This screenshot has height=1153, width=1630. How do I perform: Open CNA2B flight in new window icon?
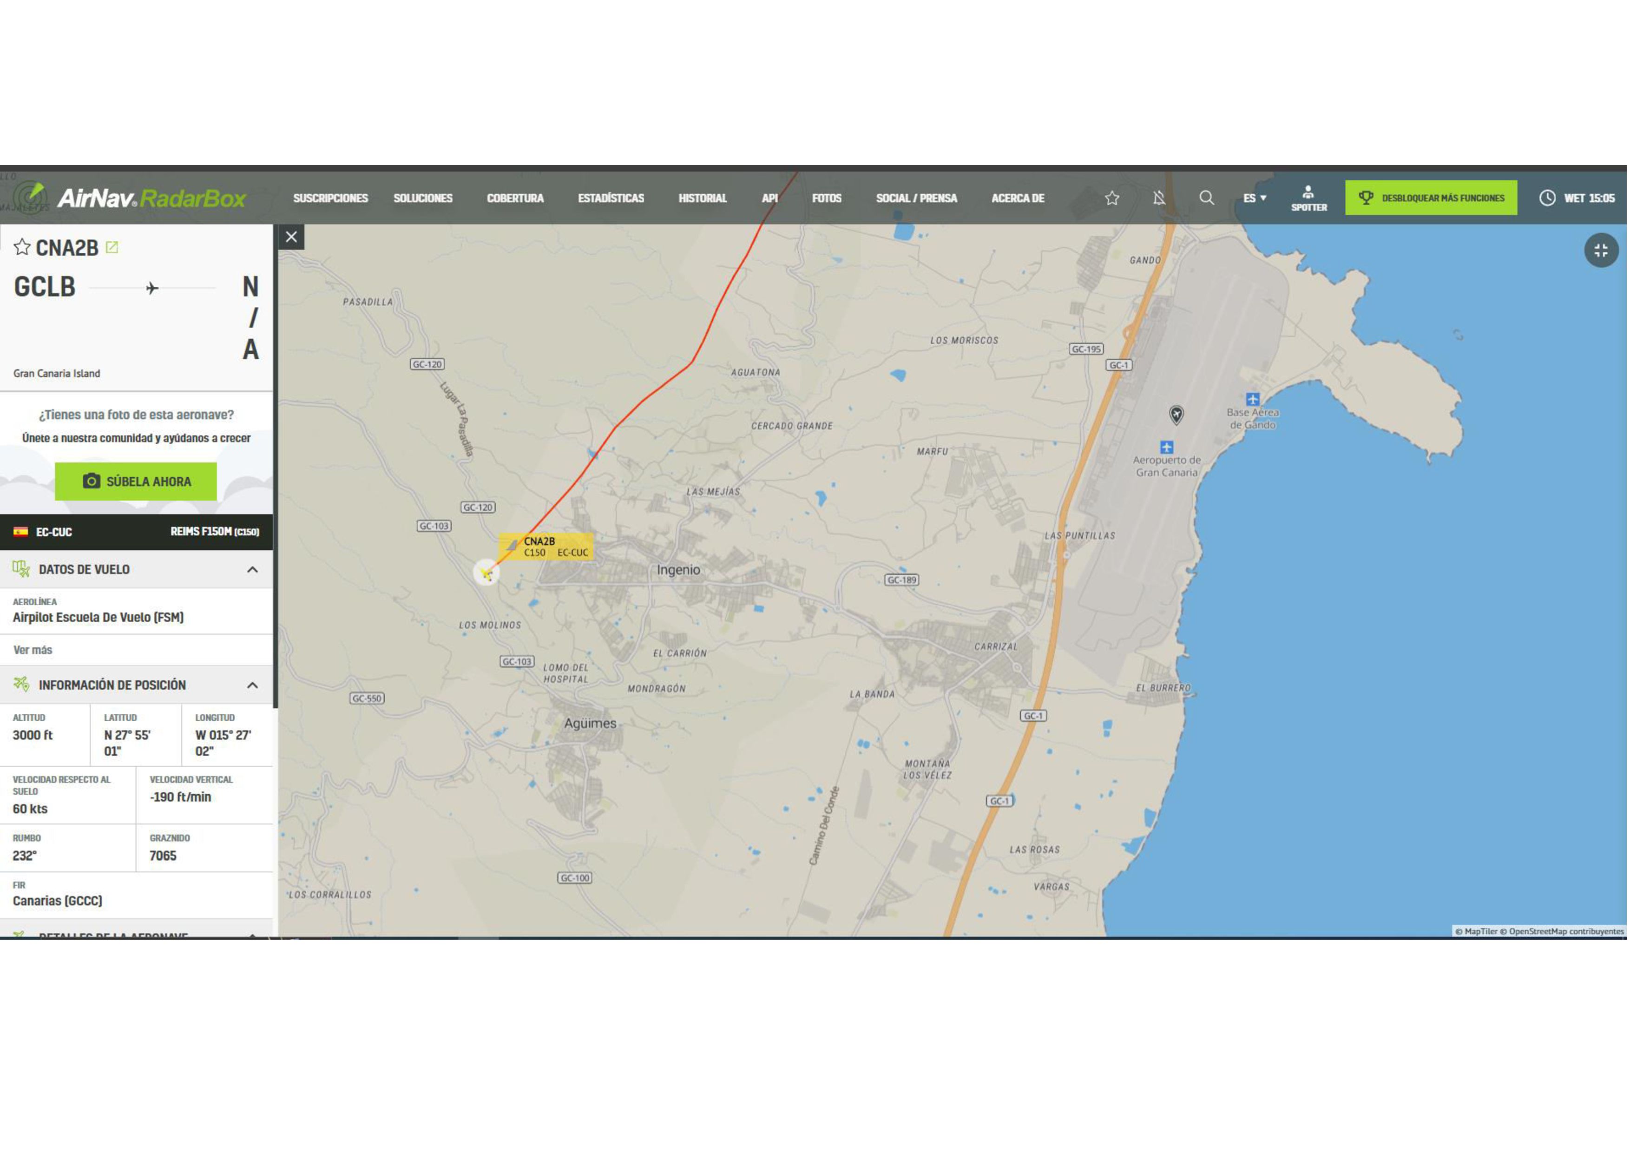click(112, 247)
